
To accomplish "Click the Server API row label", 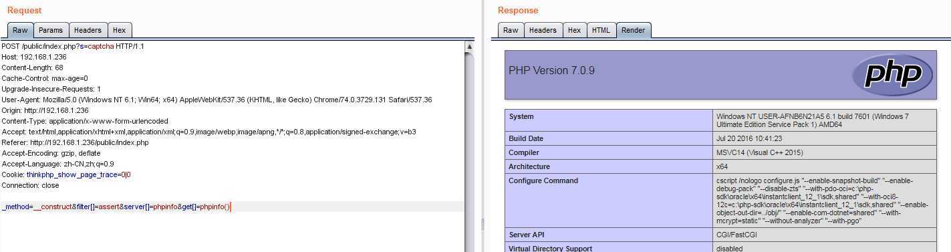I will pyautogui.click(x=528, y=235).
